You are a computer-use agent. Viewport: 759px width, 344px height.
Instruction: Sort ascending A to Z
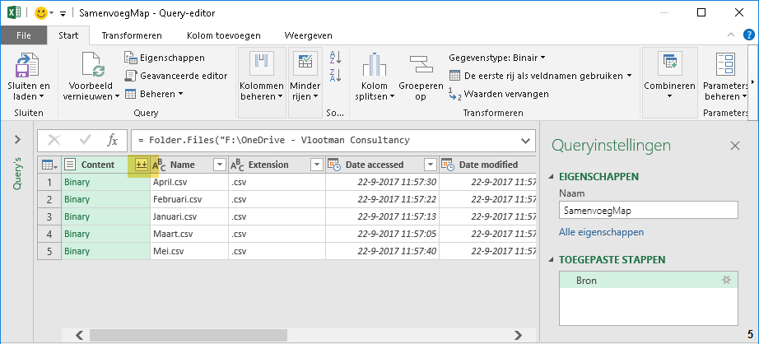(335, 58)
